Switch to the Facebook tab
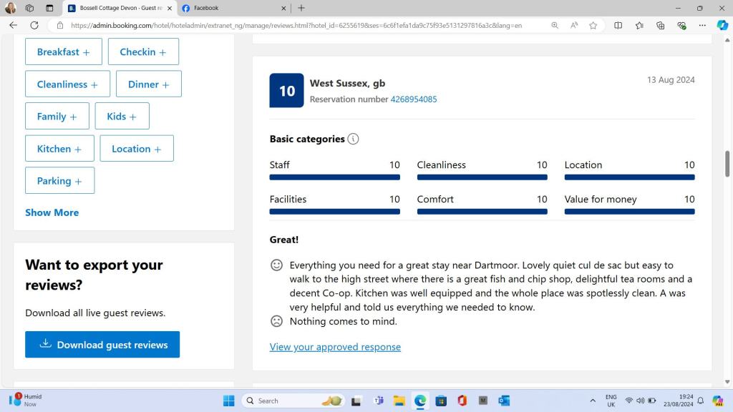 click(x=229, y=8)
